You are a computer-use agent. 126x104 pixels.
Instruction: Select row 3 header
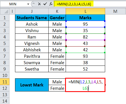5,30
